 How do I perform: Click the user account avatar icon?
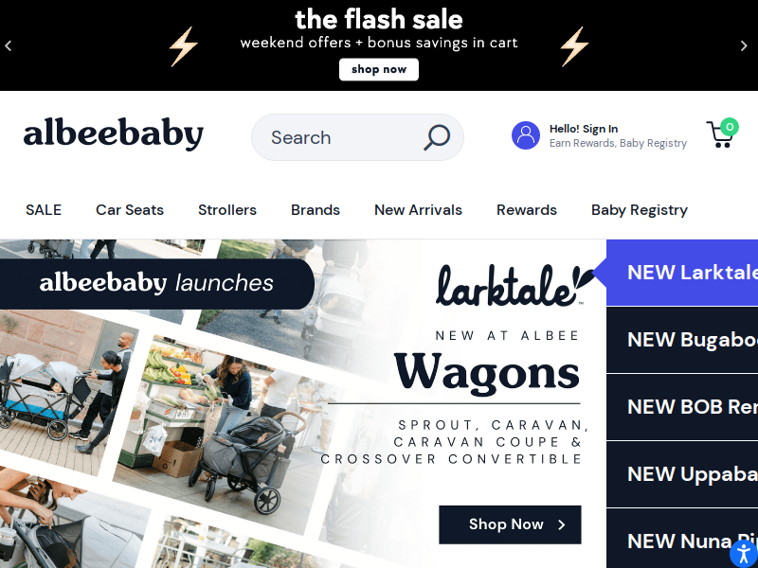pos(526,135)
